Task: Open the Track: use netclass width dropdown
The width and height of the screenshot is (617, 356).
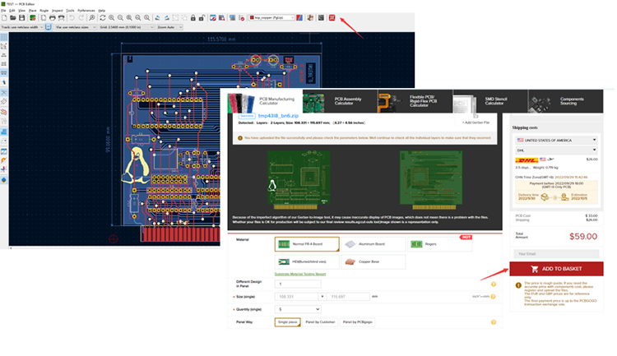Action: pos(22,27)
